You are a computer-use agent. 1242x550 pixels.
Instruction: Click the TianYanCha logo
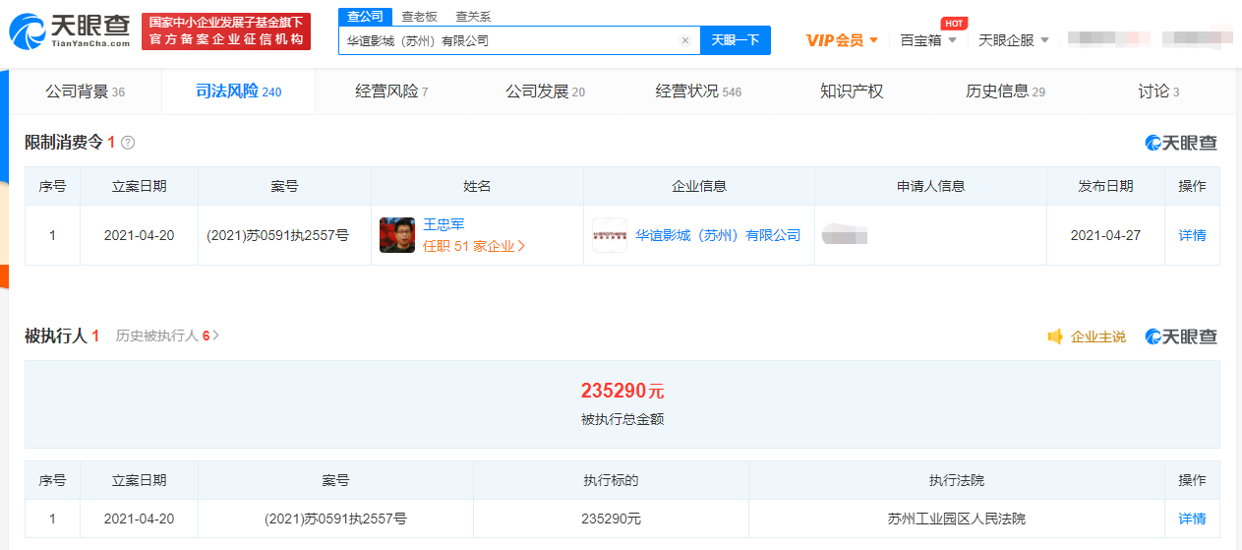tap(70, 31)
